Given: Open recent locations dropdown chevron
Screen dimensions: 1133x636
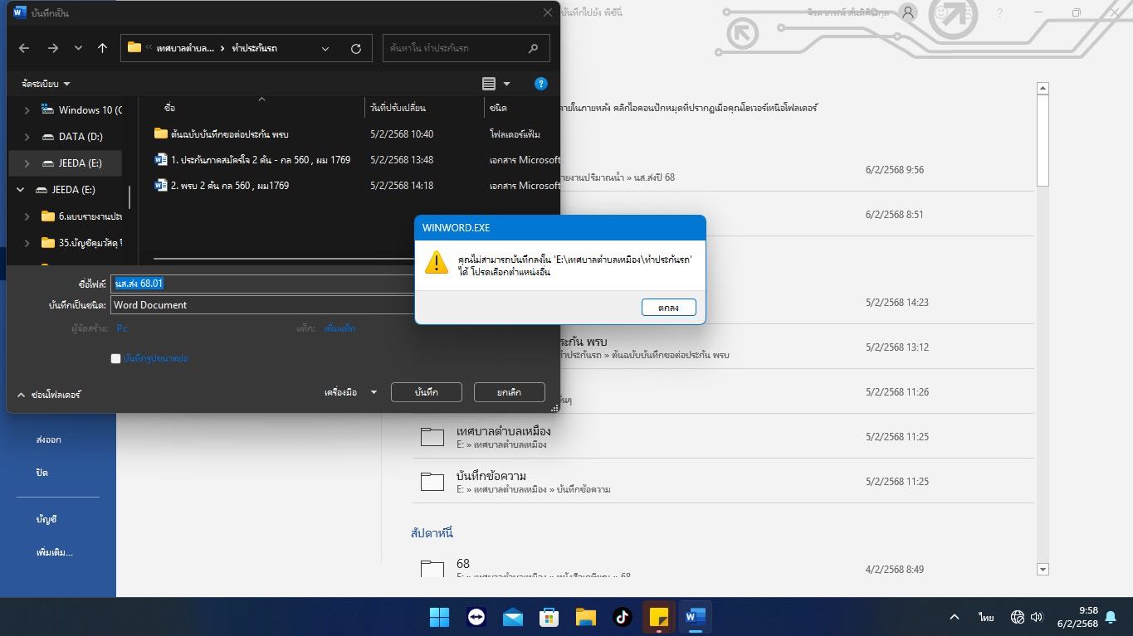Looking at the screenshot, I should [78, 48].
